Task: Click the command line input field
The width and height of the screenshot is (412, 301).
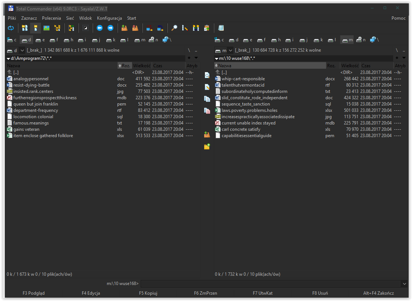Action: tap(271, 284)
